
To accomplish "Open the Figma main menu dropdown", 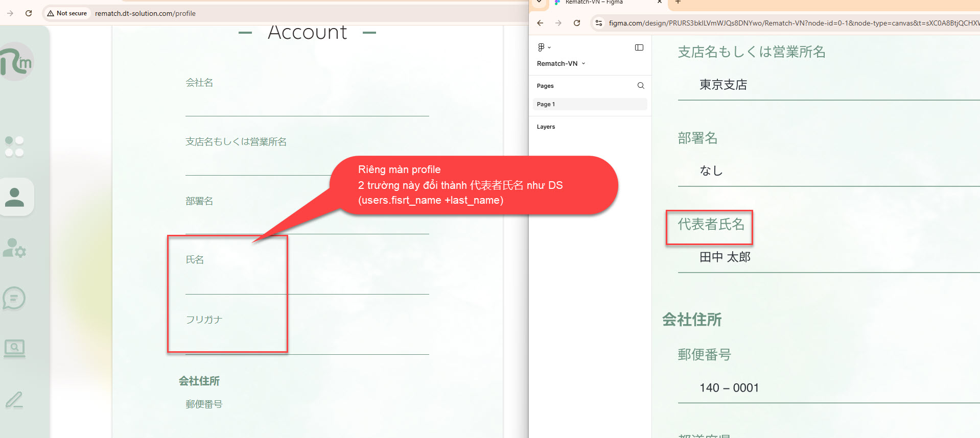I will pyautogui.click(x=544, y=47).
